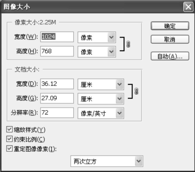Focus the document height field 27.09
This screenshot has height=172, width=195.
click(57, 98)
